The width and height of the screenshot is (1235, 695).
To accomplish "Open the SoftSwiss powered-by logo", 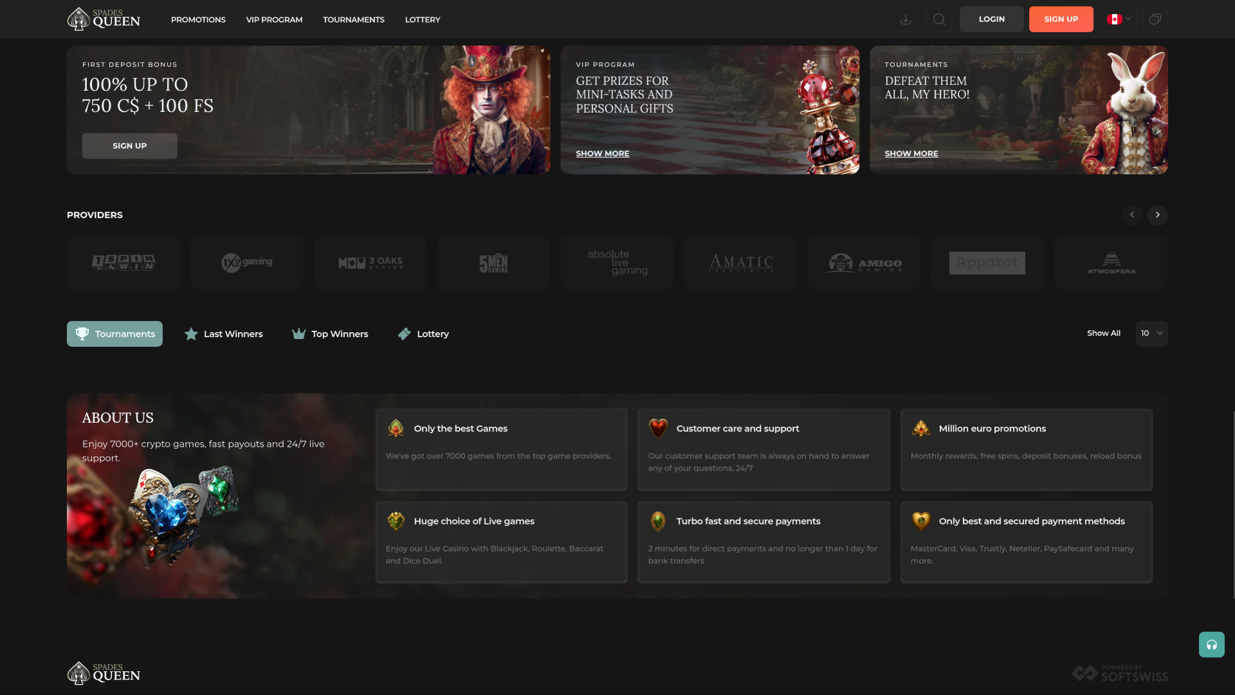I will [x=1119, y=673].
